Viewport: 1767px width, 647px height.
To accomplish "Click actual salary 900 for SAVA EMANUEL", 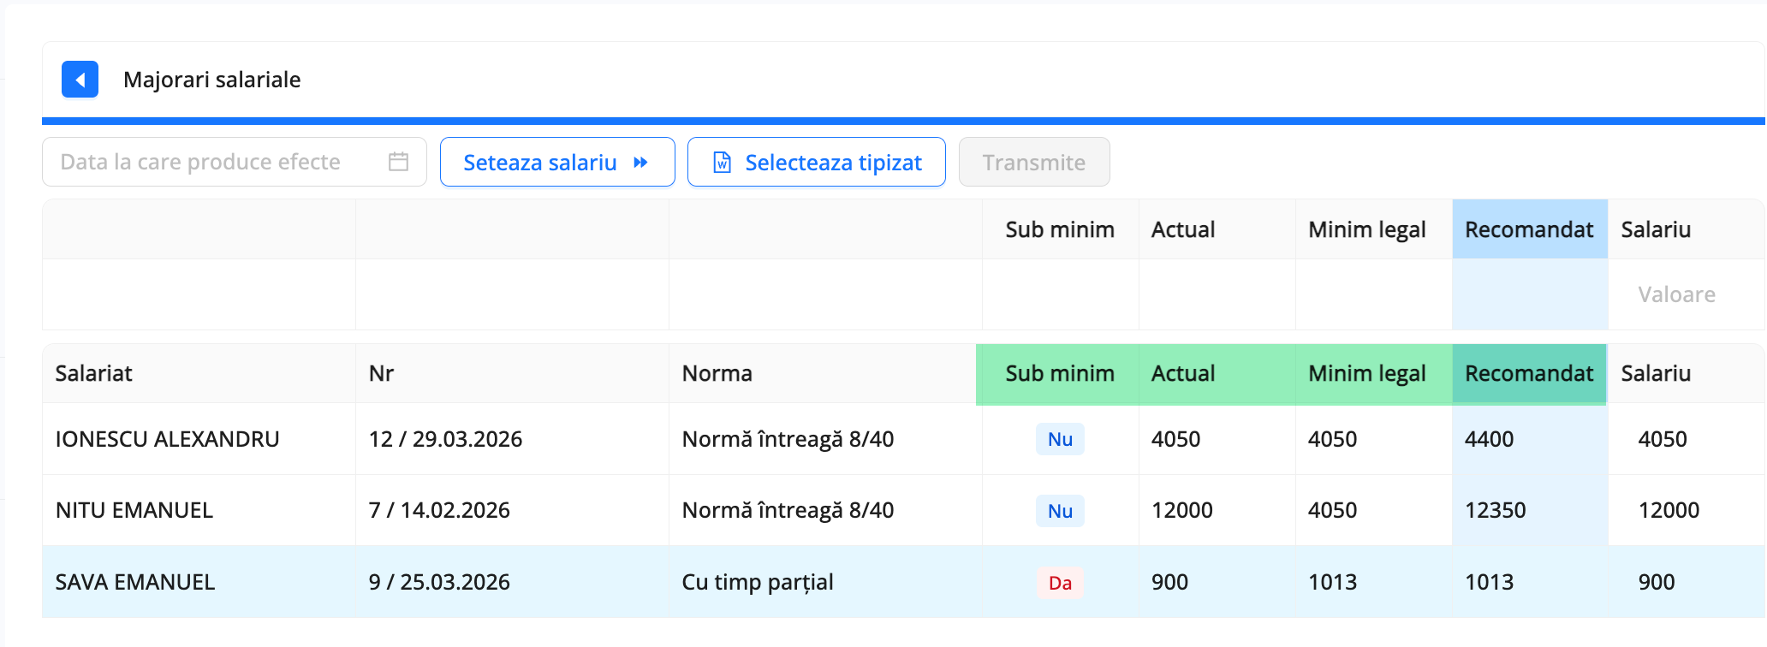I will 1169,582.
